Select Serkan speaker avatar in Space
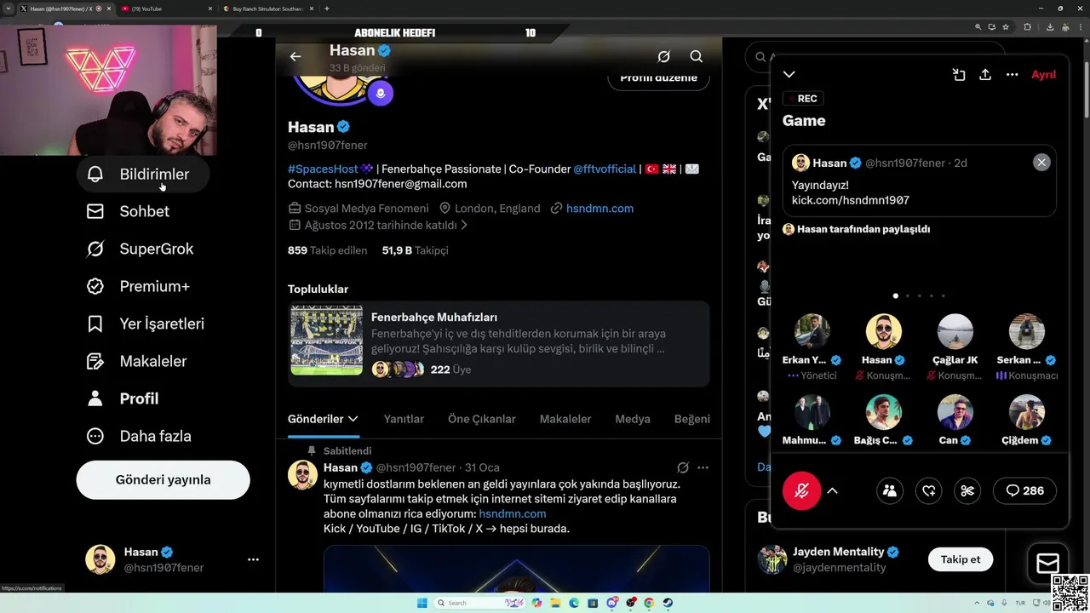 (x=1027, y=332)
